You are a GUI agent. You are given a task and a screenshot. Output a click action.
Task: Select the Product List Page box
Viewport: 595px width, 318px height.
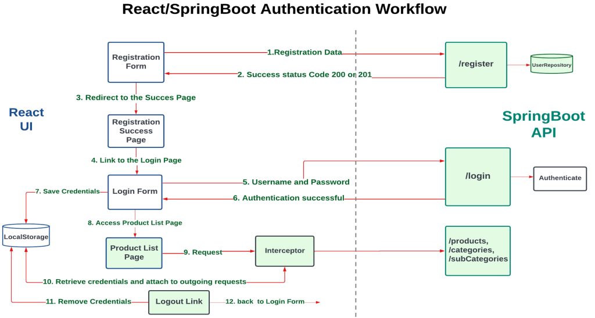point(134,252)
